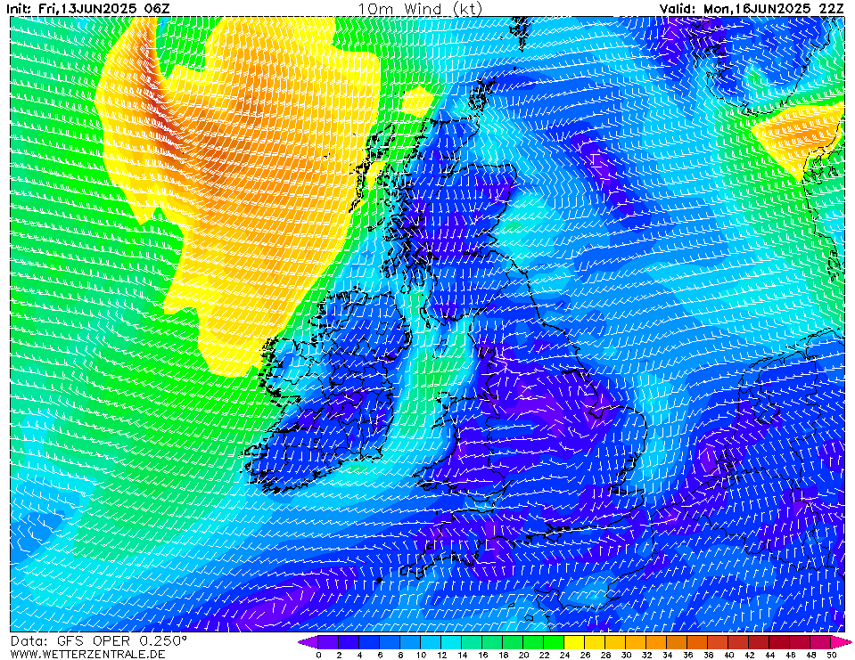The width and height of the screenshot is (855, 660).
Task: Click the '14' color scale label
Action: 462,655
